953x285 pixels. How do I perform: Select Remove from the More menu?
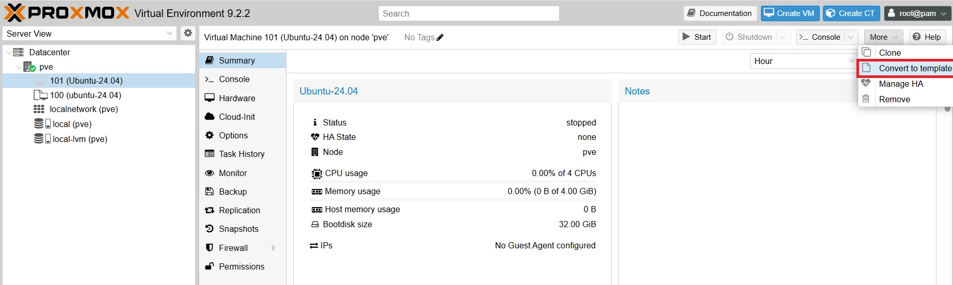(906, 99)
